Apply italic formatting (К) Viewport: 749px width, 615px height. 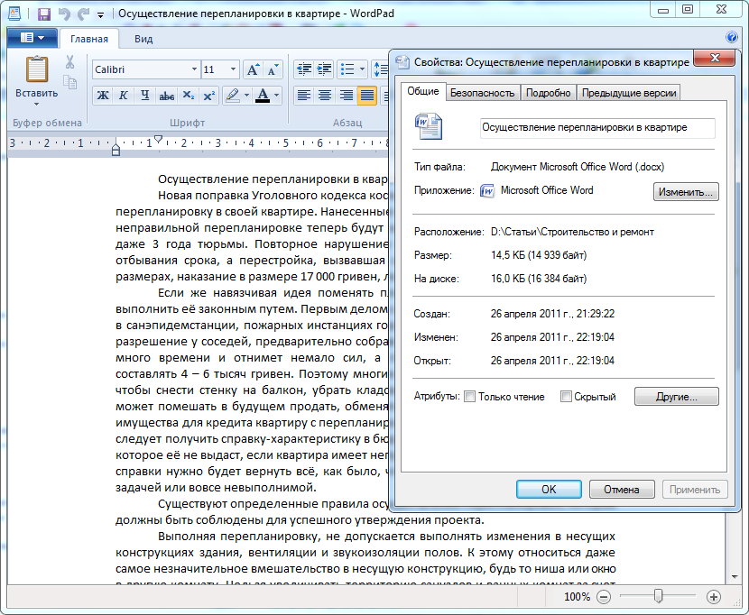[x=123, y=96]
